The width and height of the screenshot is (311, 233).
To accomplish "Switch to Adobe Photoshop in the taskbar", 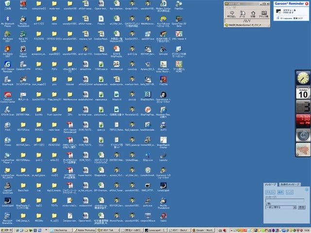I will coord(84,230).
